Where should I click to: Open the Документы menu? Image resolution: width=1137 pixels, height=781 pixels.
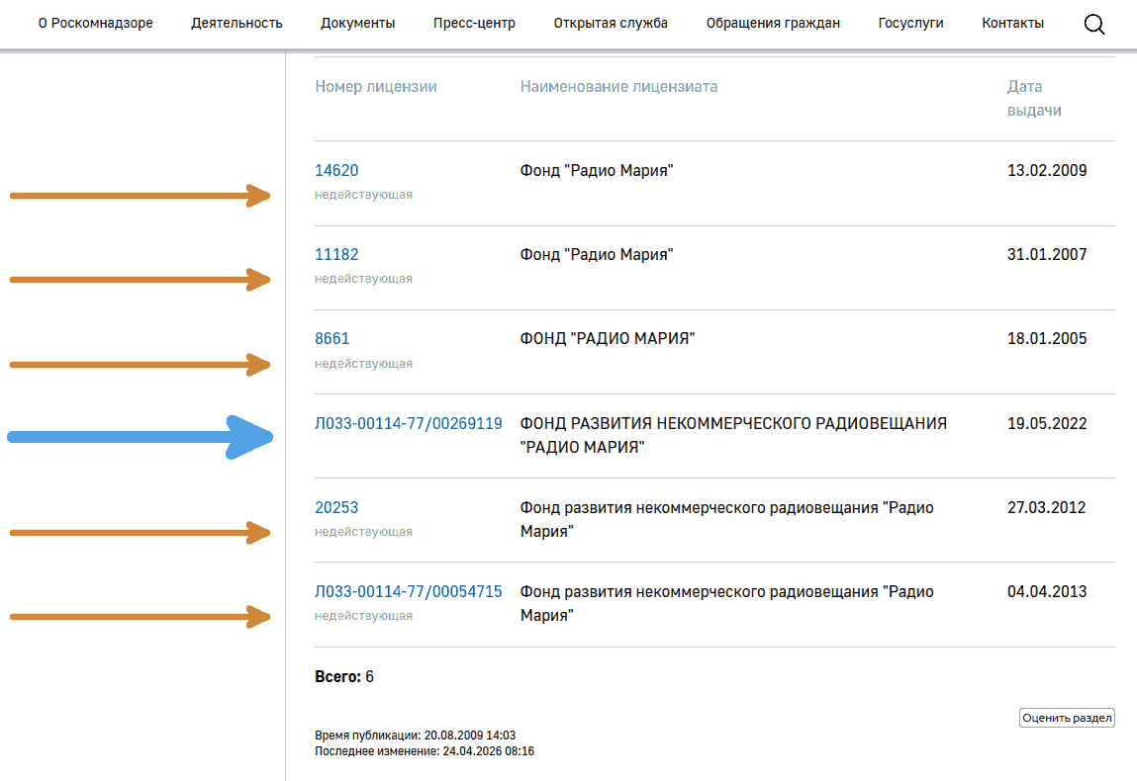coord(357,23)
